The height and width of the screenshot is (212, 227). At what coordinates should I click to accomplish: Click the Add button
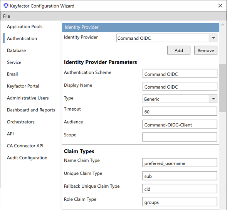tap(179, 50)
